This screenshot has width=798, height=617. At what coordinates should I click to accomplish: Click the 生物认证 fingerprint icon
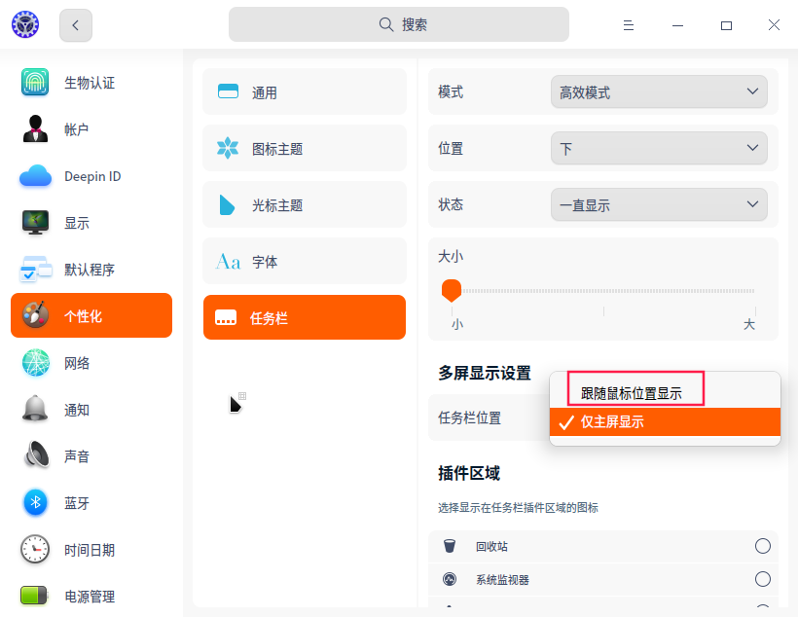click(35, 82)
